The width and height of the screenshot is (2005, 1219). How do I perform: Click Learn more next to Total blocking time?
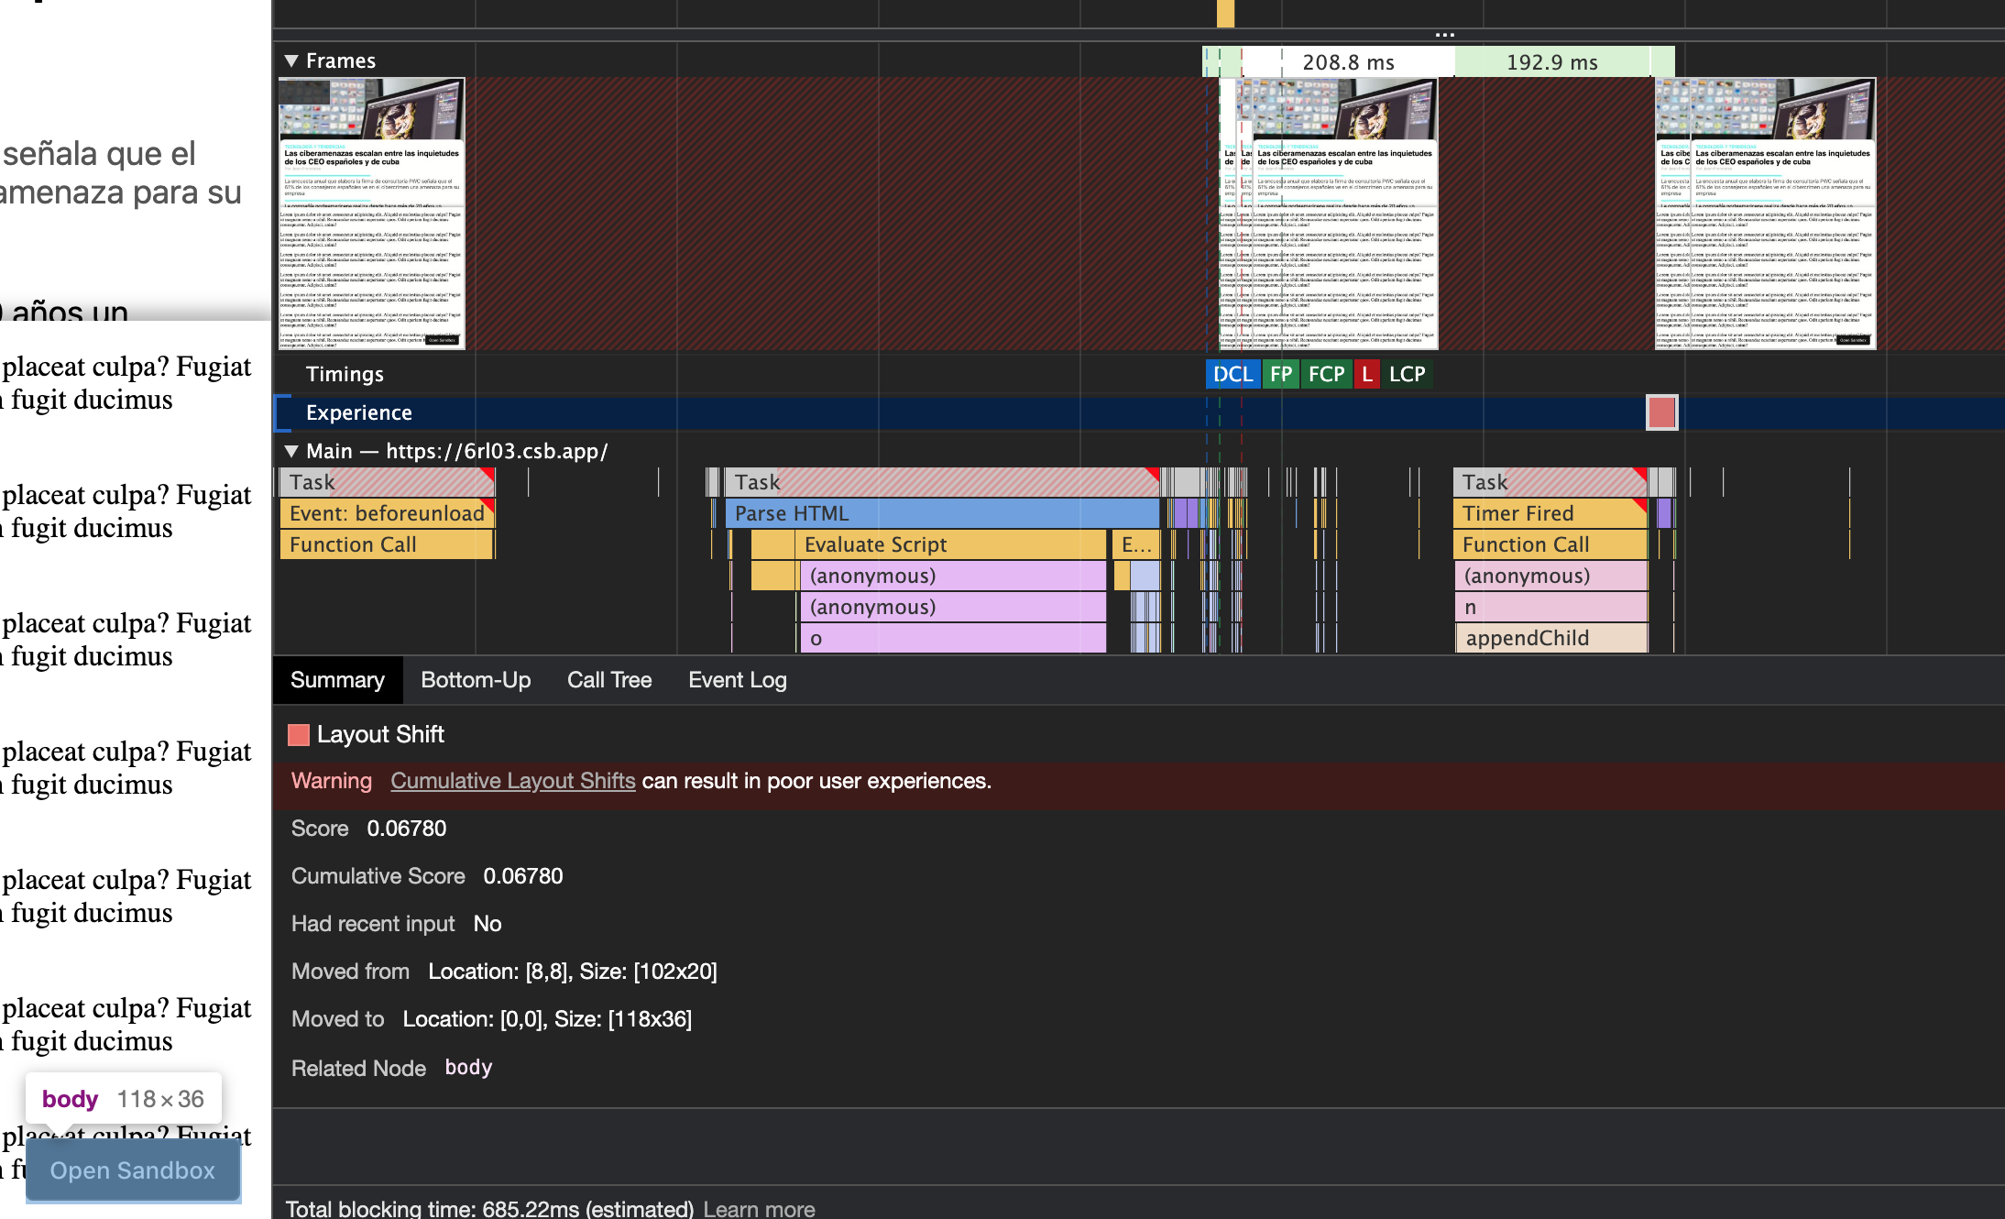(758, 1208)
